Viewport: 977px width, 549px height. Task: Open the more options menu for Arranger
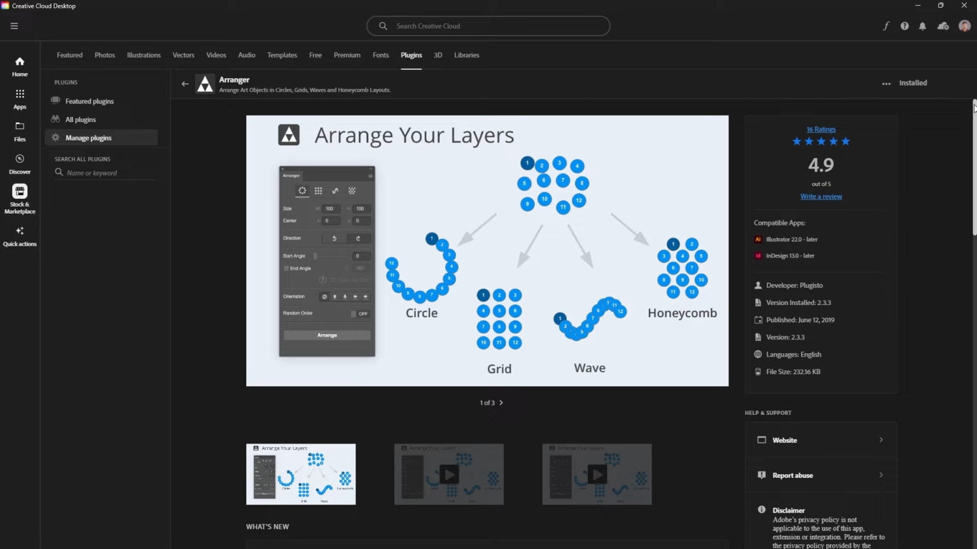click(886, 83)
